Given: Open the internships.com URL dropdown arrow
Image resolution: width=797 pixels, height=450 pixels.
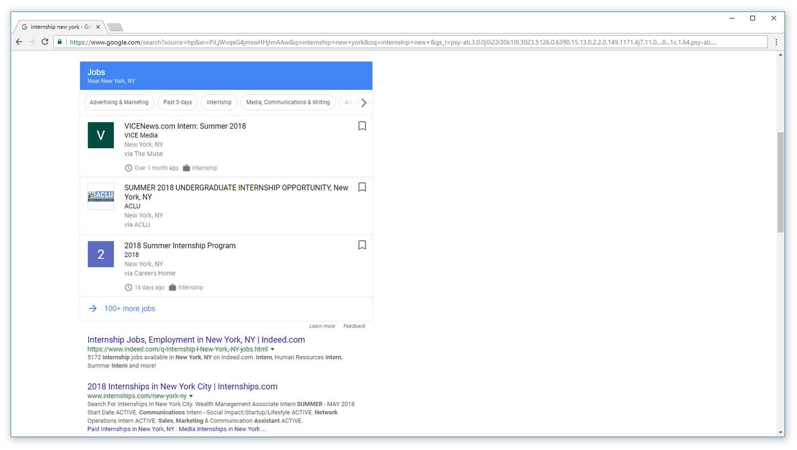Looking at the screenshot, I should pos(191,396).
